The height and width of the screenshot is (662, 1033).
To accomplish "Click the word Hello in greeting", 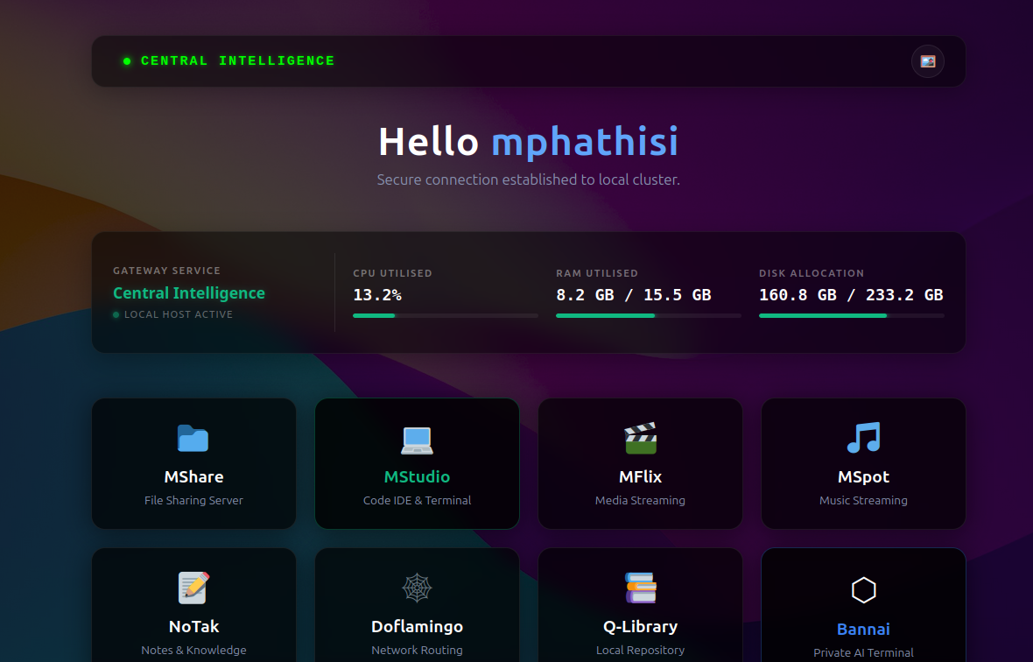I will (428, 141).
